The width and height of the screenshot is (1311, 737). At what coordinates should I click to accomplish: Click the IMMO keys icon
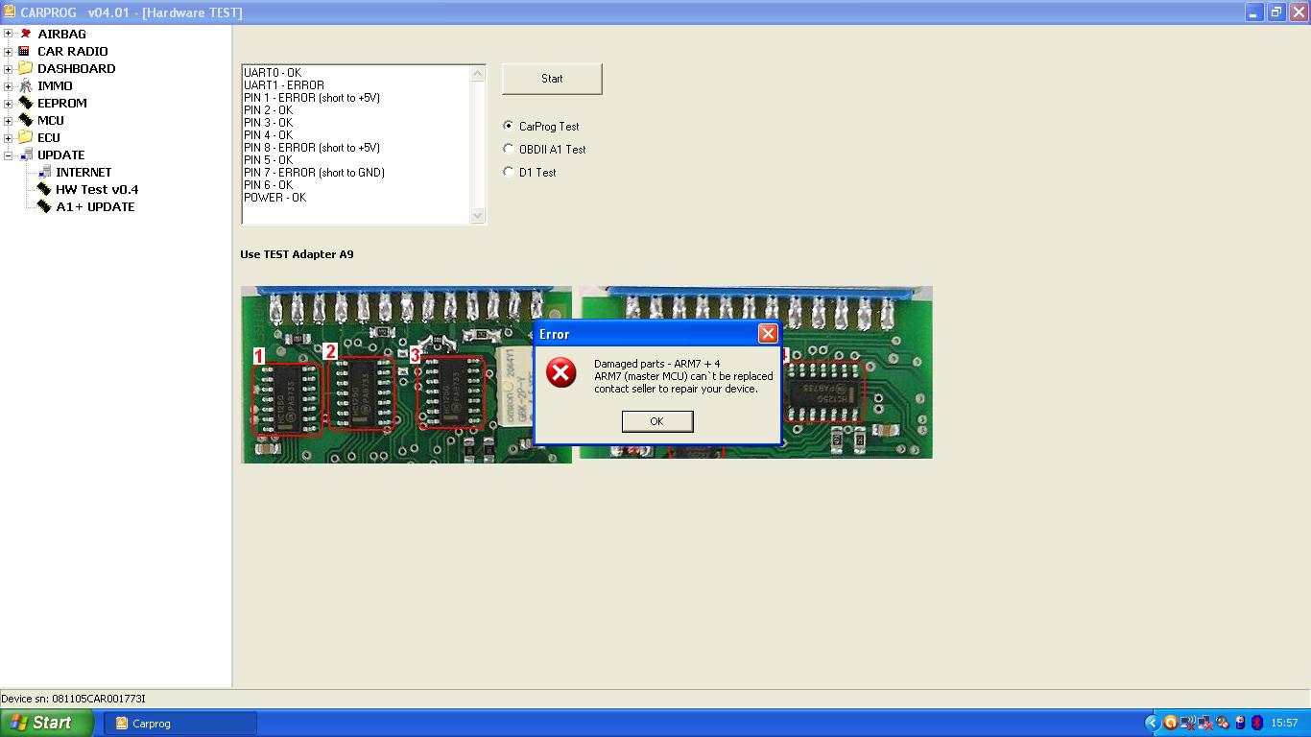[26, 85]
